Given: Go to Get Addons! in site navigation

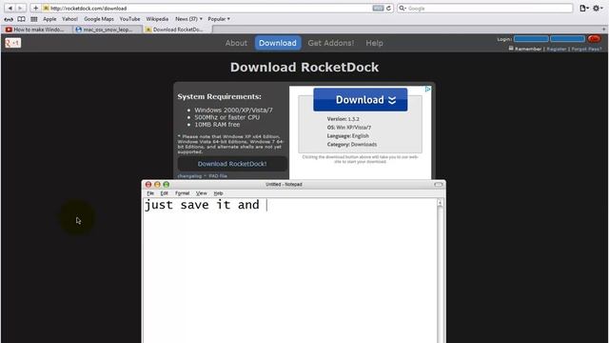Looking at the screenshot, I should (x=331, y=43).
